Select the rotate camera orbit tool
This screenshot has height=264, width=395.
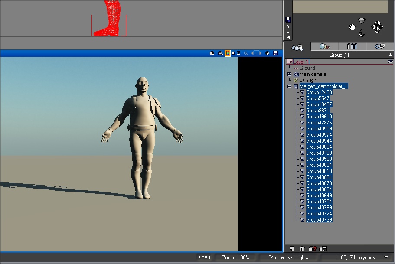click(377, 27)
